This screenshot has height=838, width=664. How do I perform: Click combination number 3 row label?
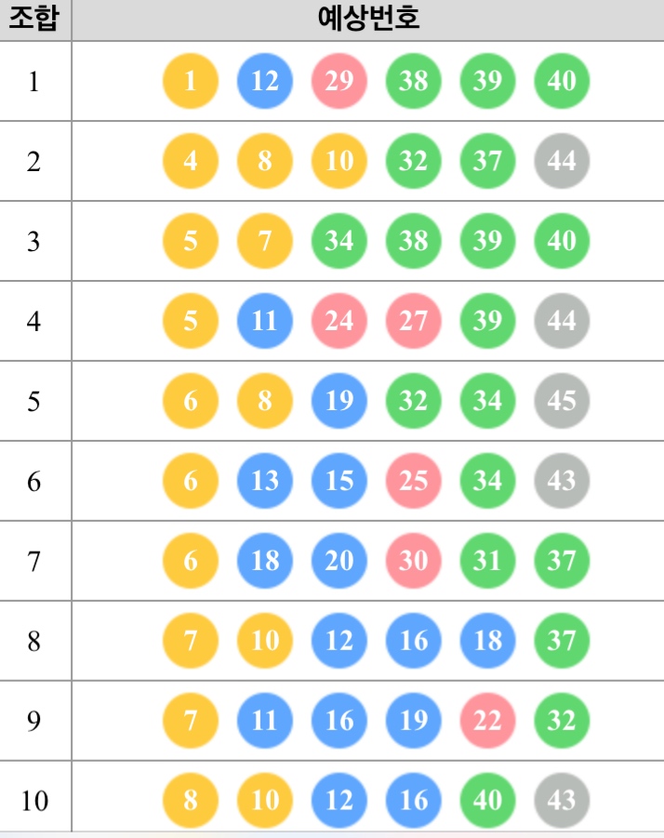click(x=34, y=241)
